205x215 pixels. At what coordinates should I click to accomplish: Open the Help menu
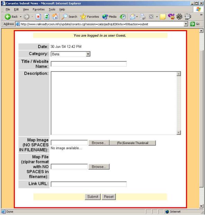(62, 9)
